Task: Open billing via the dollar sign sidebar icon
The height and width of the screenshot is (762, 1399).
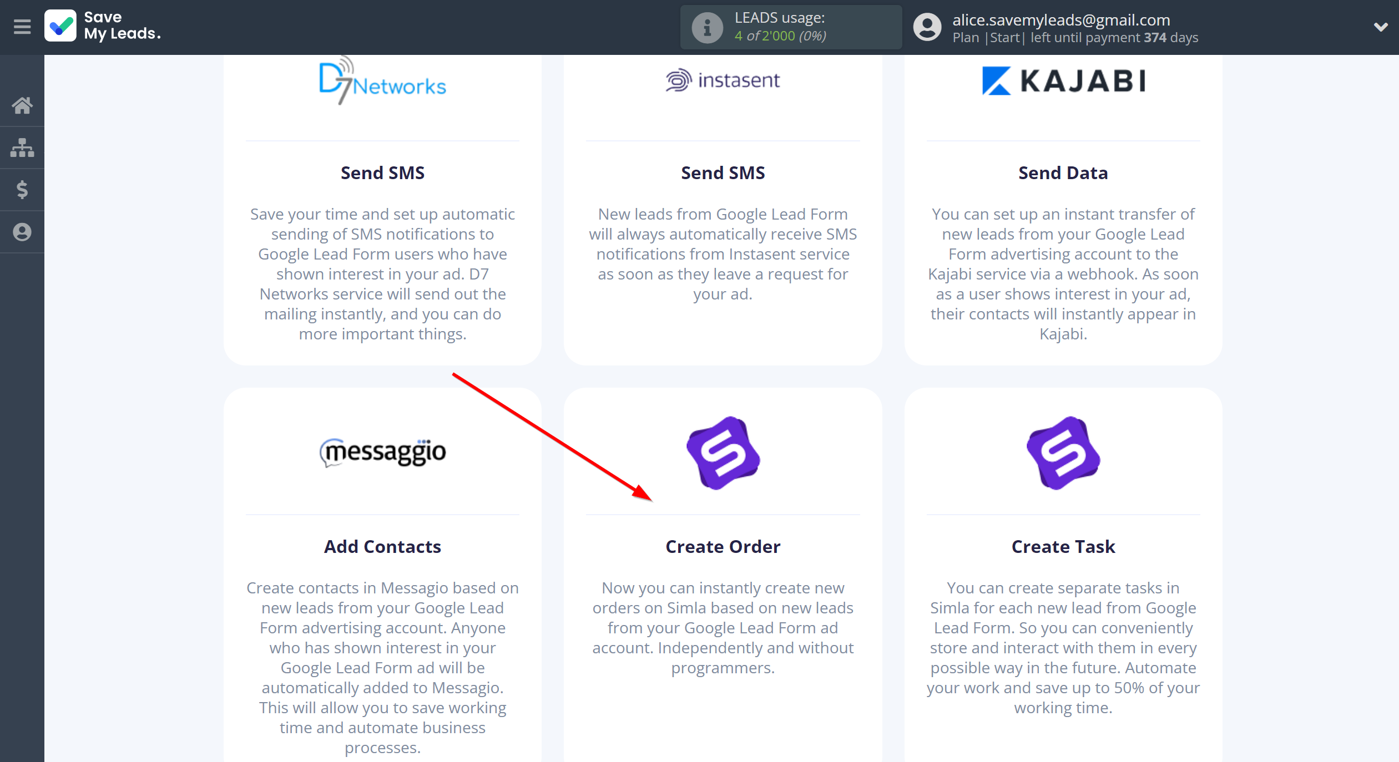Action: pyautogui.click(x=22, y=190)
